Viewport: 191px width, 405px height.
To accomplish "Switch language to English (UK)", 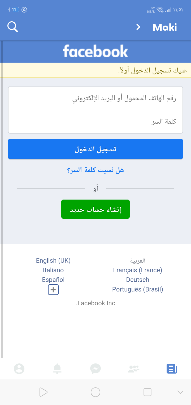I will click(53, 261).
